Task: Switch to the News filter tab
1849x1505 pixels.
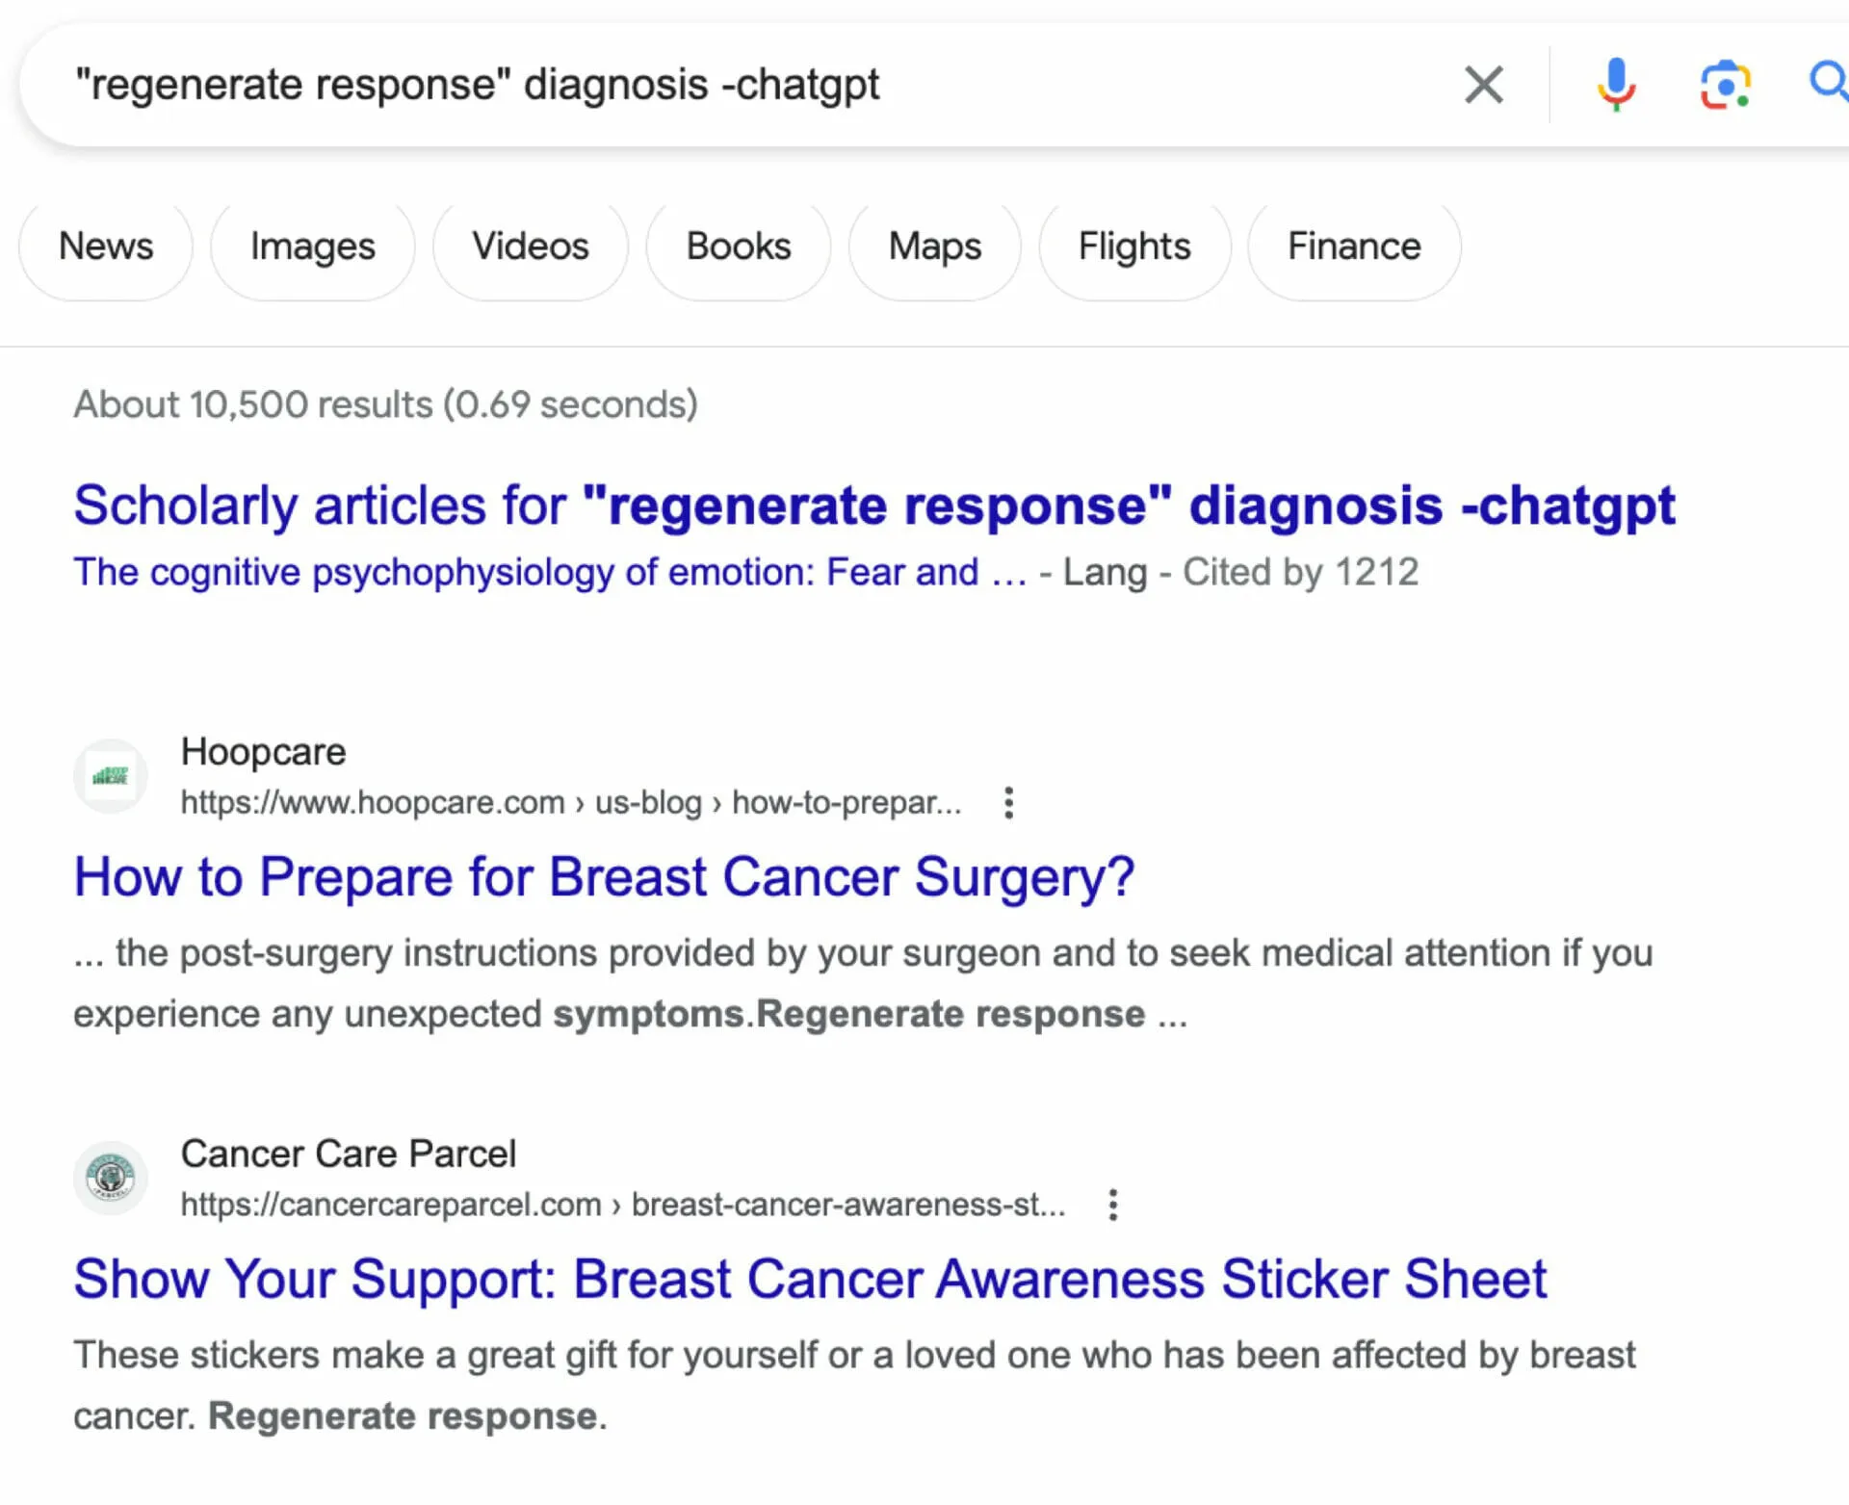Action: click(x=106, y=247)
